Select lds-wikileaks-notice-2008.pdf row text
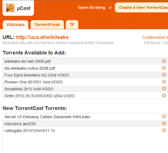Viewport: 168px width, 153px height. pos(30,68)
